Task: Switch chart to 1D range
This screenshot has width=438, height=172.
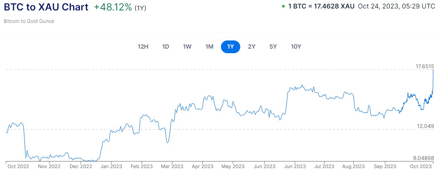Action: coord(166,47)
